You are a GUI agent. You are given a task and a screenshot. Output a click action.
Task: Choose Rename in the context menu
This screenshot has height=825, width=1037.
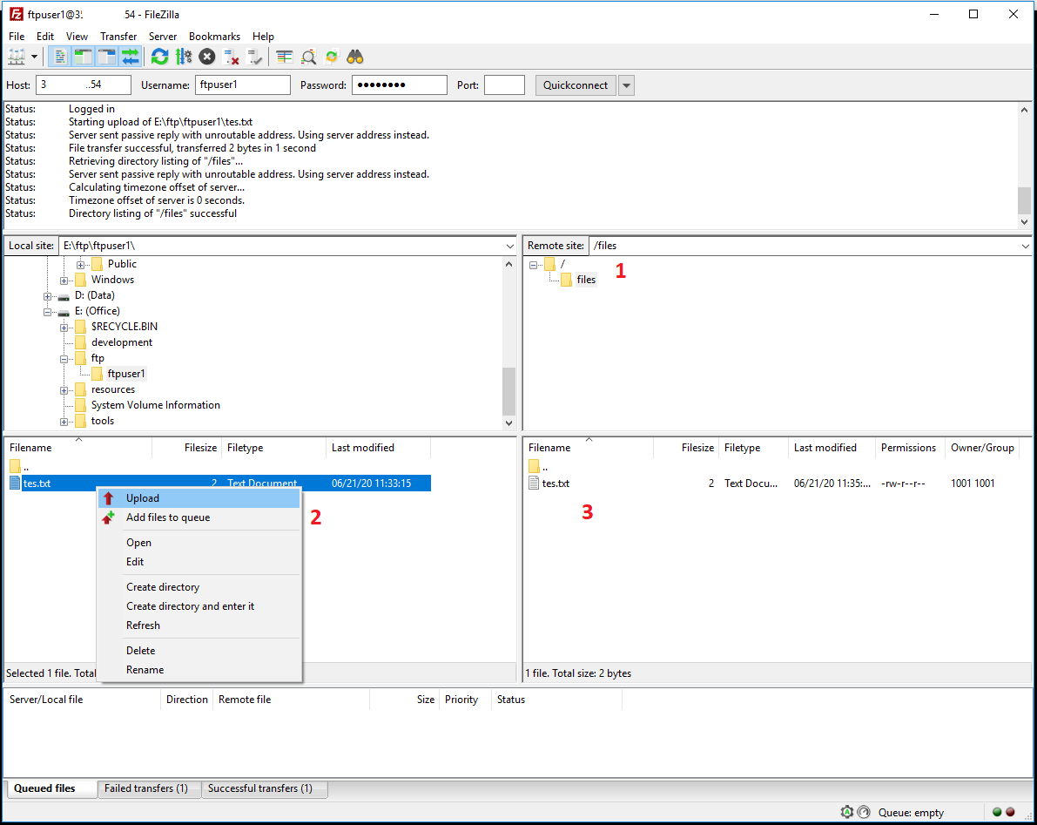pyautogui.click(x=199, y=670)
